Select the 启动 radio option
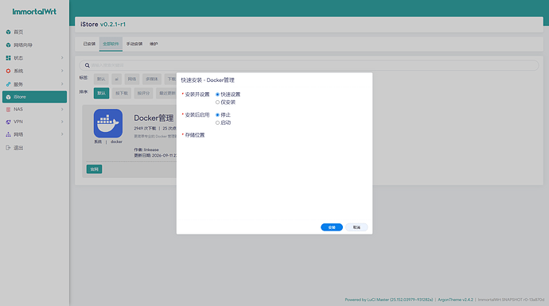Image resolution: width=549 pixels, height=306 pixels. click(x=217, y=122)
